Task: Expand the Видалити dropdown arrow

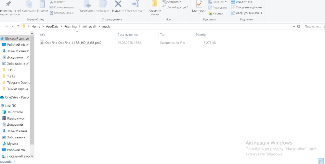Action: [x=118, y=14]
